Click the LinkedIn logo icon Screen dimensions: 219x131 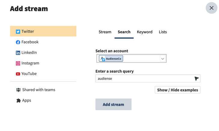[x=18, y=53]
